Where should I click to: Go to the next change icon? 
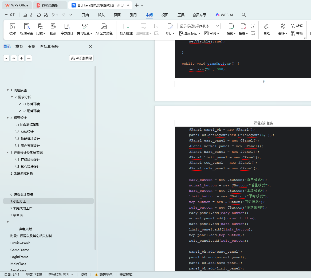[253, 33]
